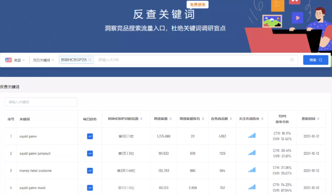Click market opportunity bars for money heist costume
The height and width of the screenshot is (195, 332).
(x=252, y=170)
